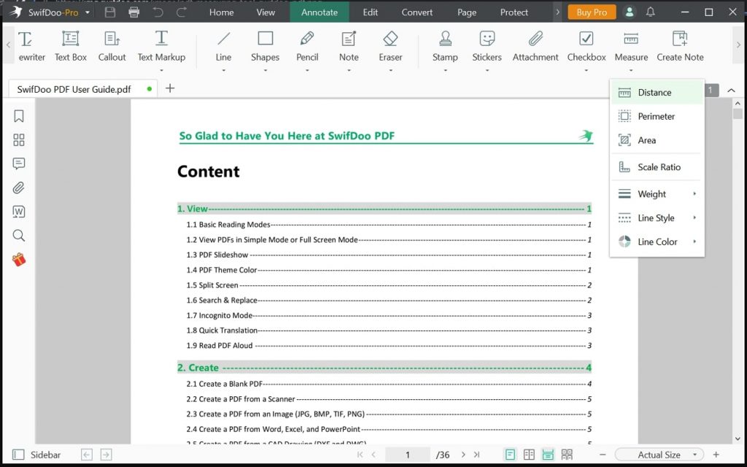The image size is (747, 467).
Task: Switch to the Convert ribbon tab
Action: click(x=417, y=12)
